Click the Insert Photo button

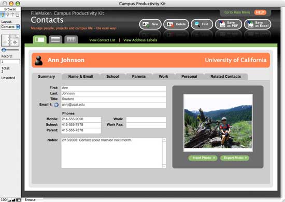[203, 158]
